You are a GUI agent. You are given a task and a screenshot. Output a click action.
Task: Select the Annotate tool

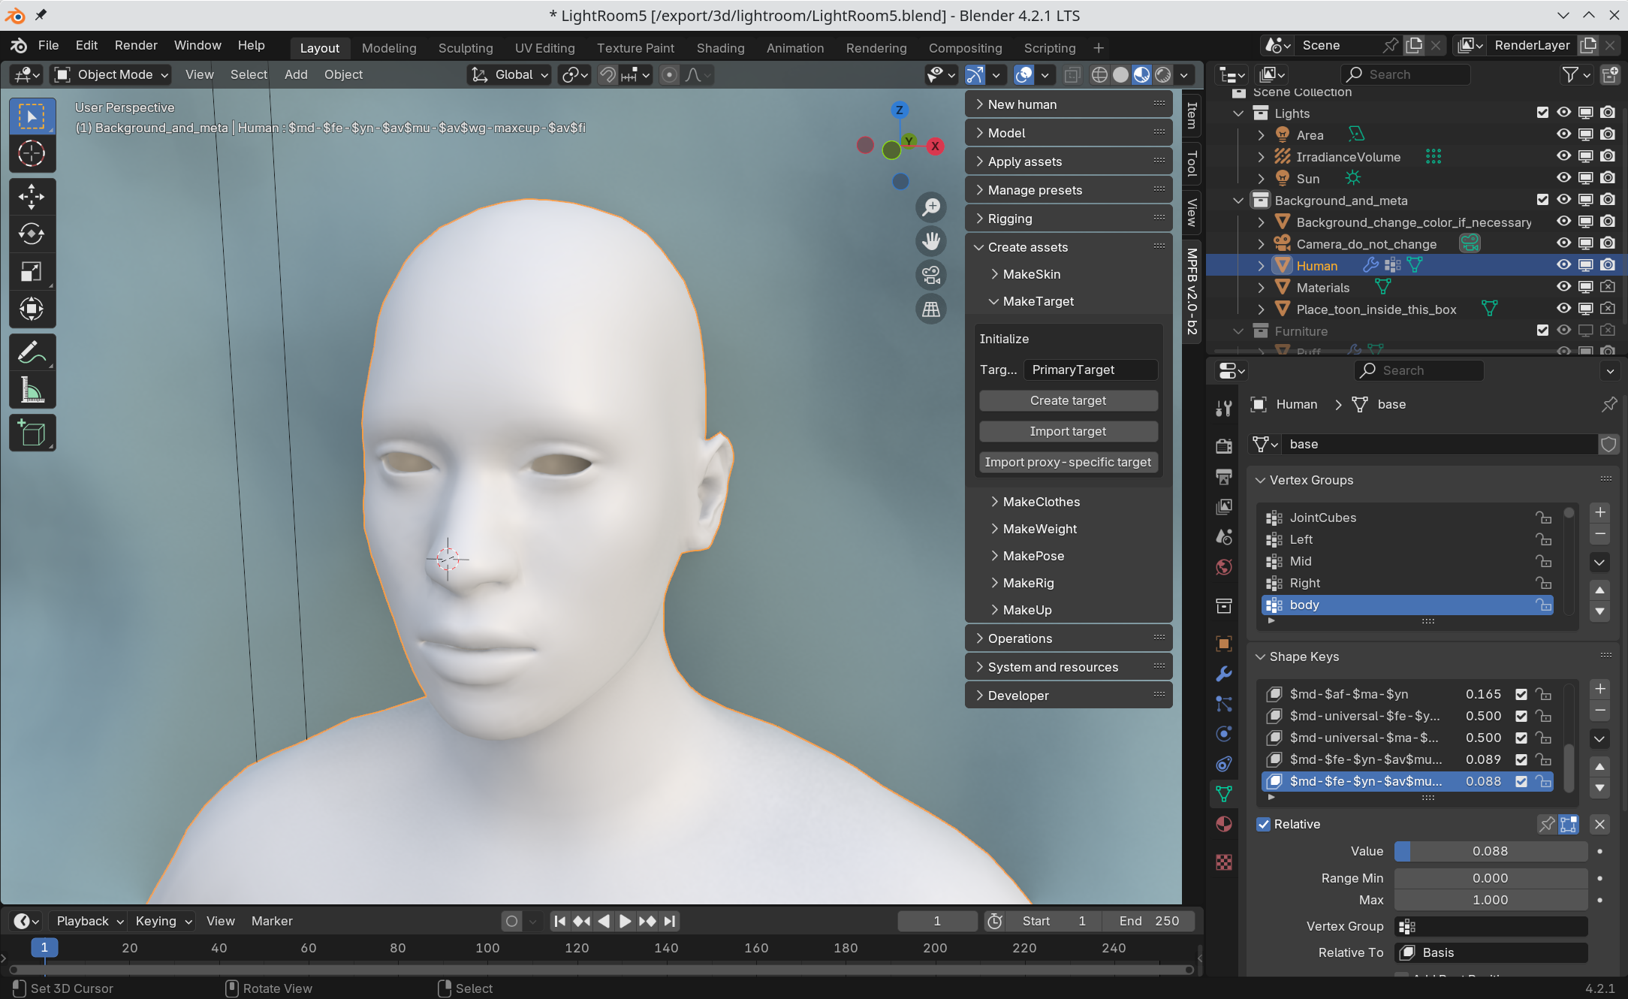pyautogui.click(x=32, y=352)
